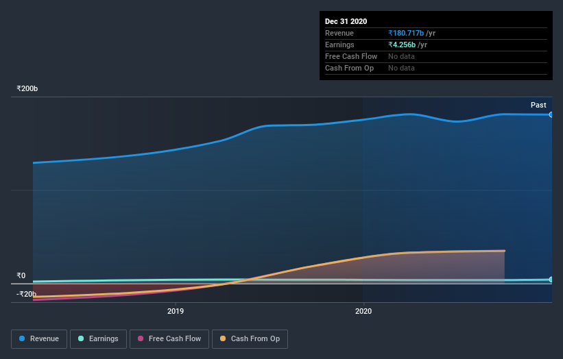Image resolution: width=563 pixels, height=359 pixels.
Task: Toggle the Earnings legend button
Action: pos(98,339)
